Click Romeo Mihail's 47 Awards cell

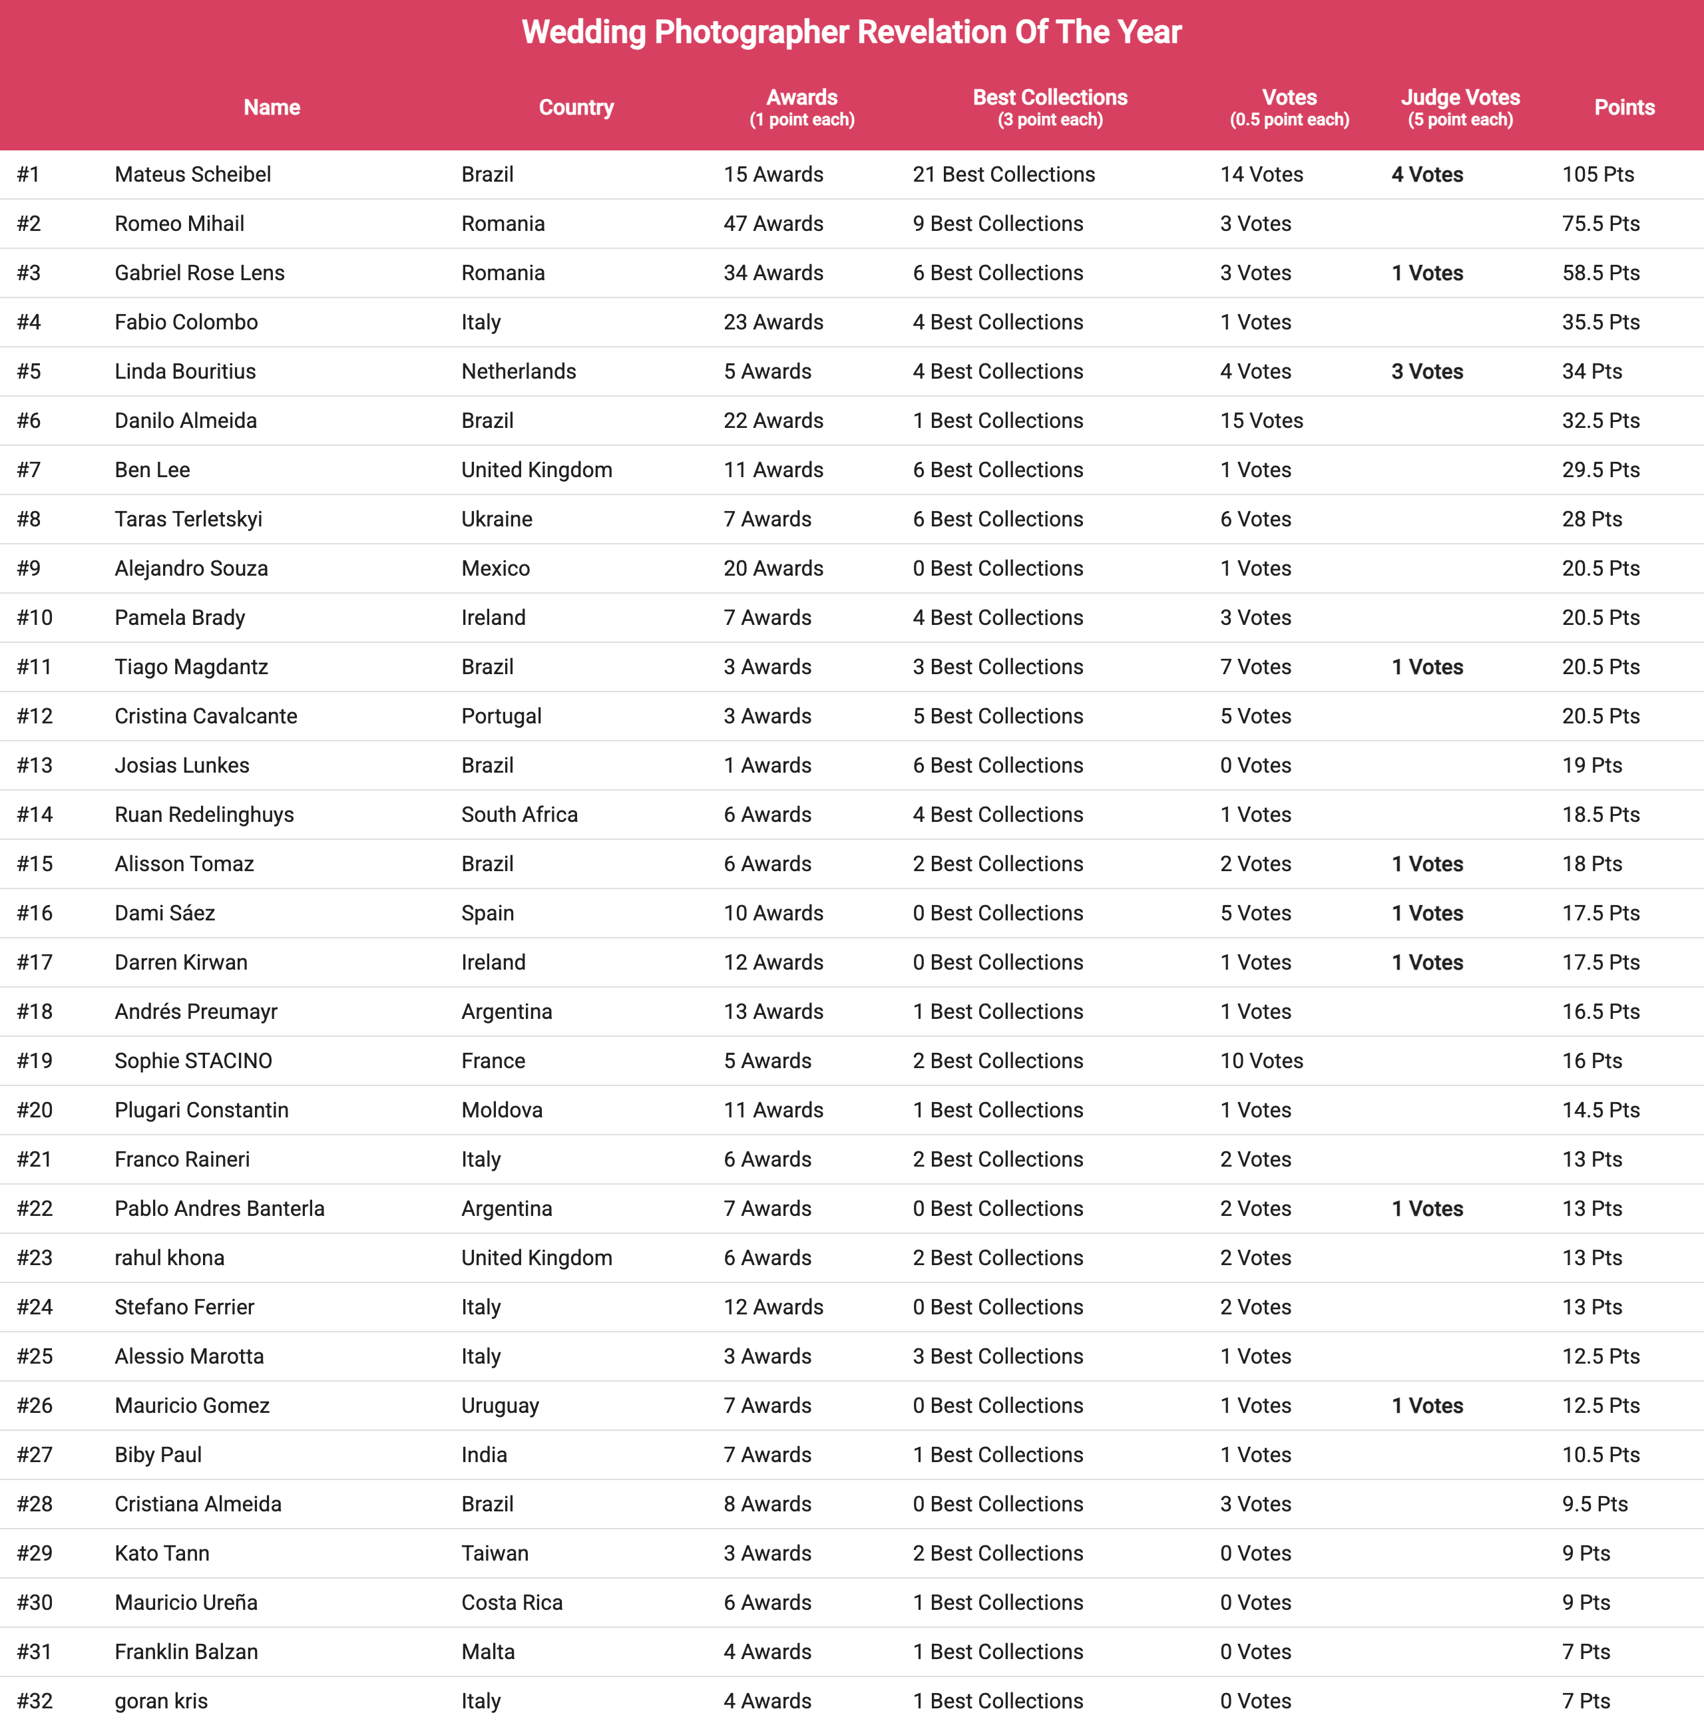(773, 223)
